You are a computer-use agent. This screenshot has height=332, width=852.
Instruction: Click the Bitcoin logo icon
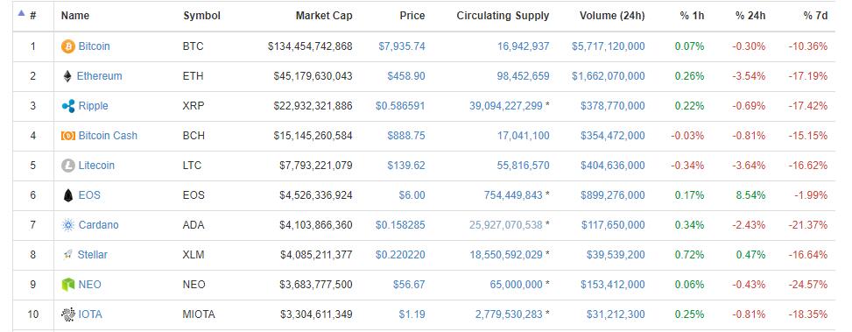pos(68,46)
